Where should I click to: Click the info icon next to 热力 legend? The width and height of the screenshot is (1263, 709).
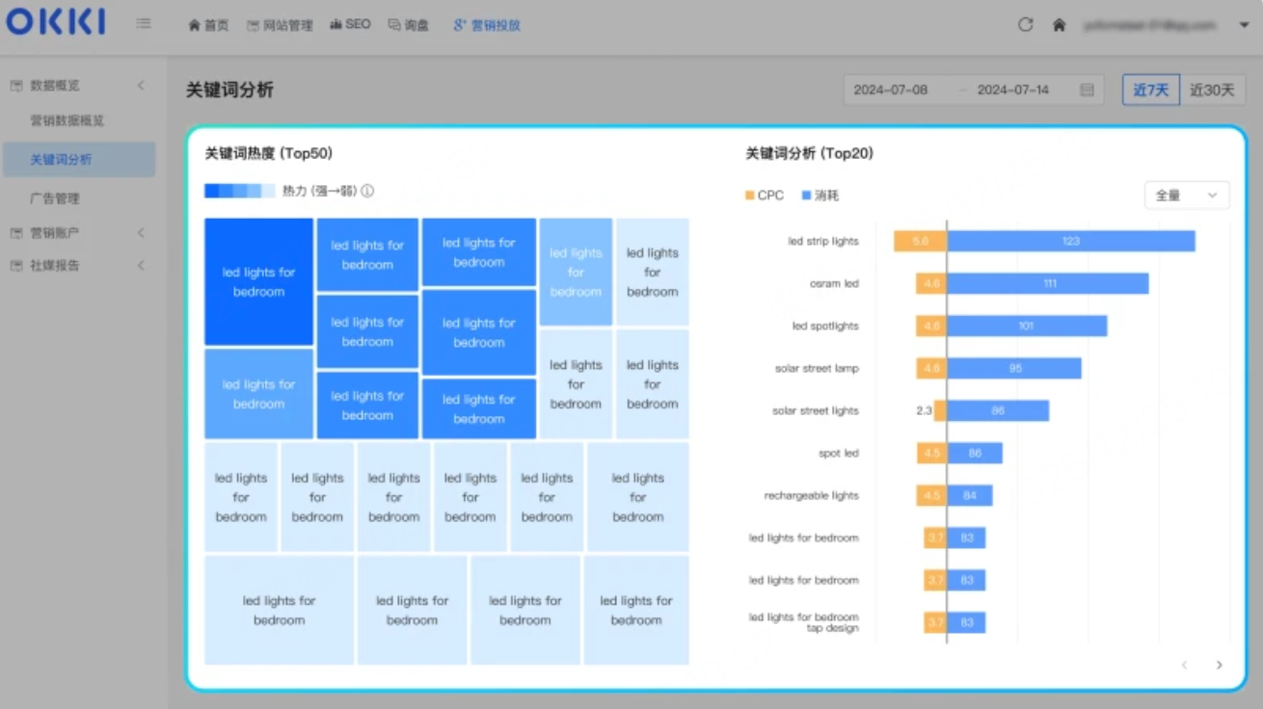(x=367, y=192)
